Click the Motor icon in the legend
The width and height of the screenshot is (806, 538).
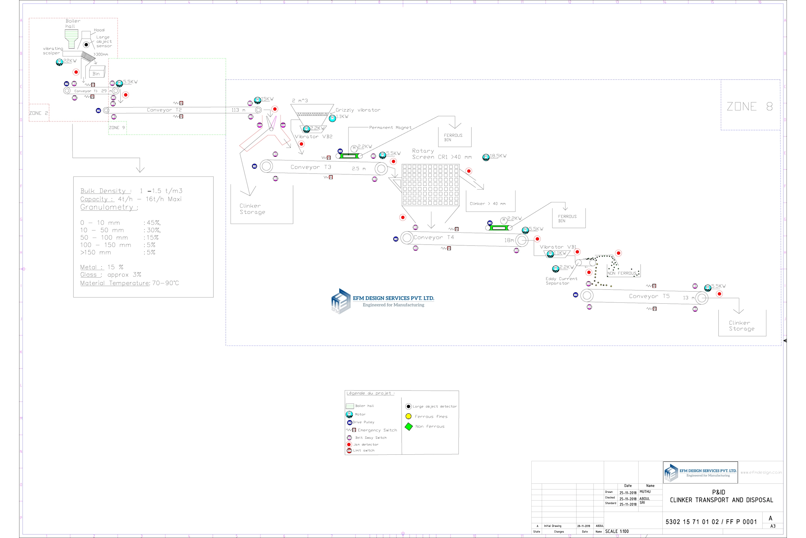[349, 414]
